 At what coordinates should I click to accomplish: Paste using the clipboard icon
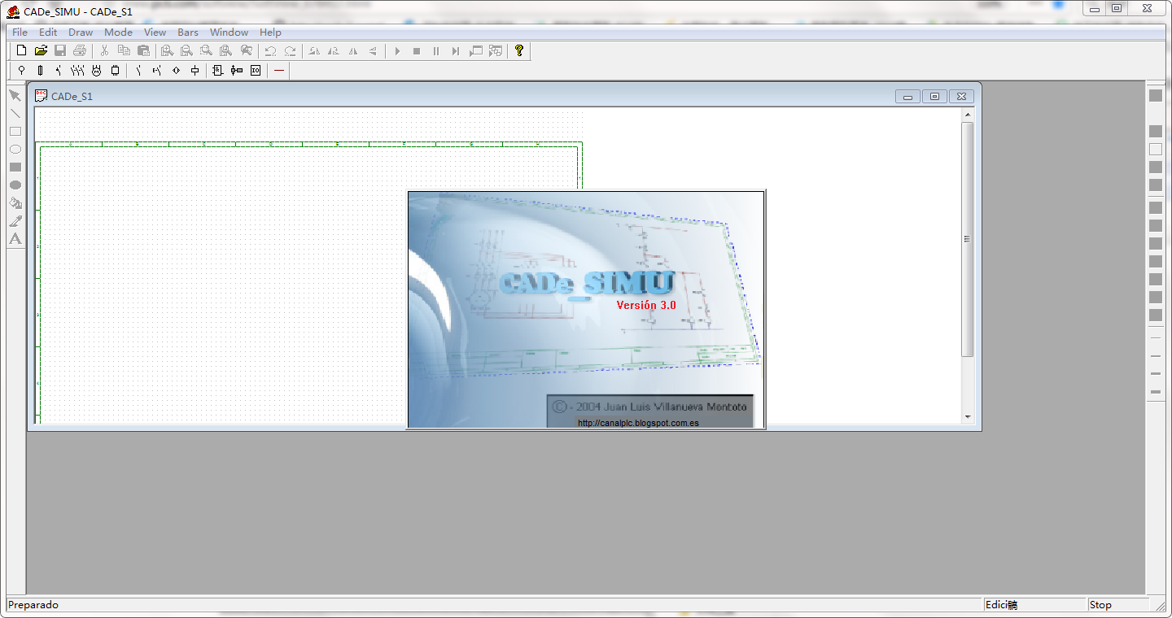click(143, 50)
